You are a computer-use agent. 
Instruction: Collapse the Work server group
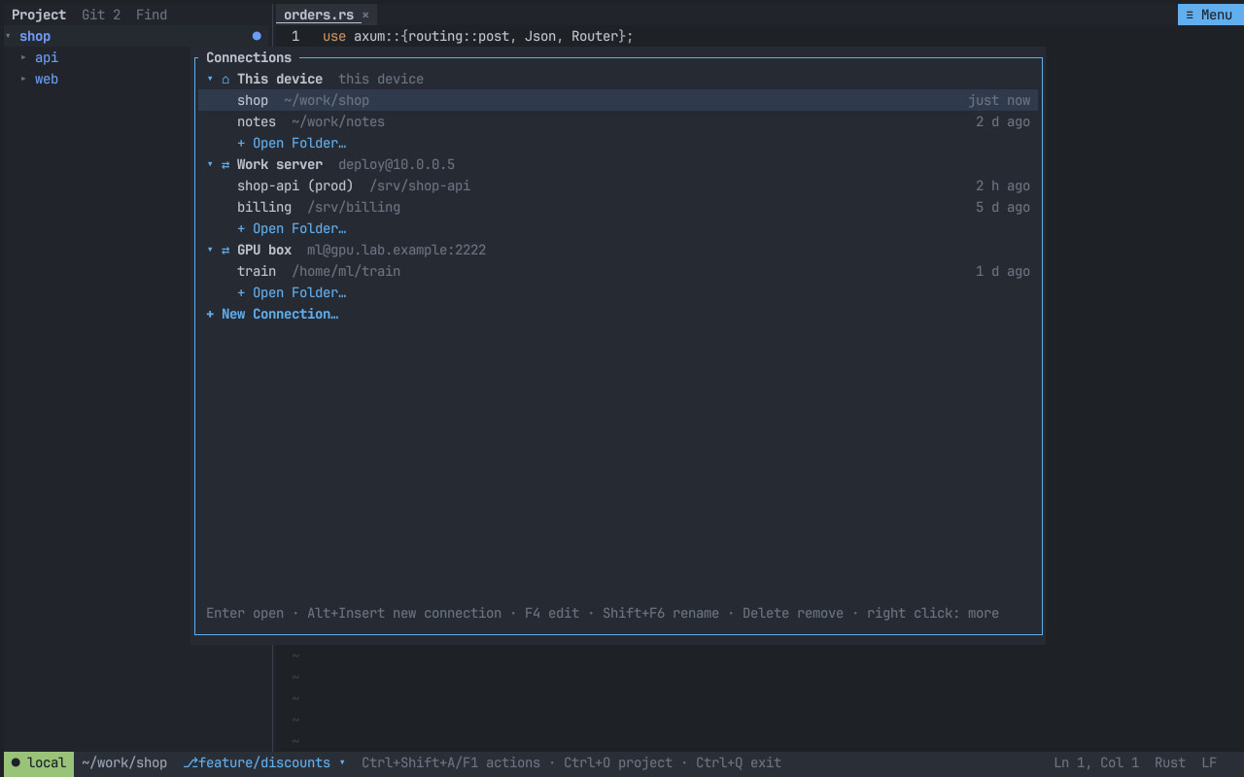210,164
